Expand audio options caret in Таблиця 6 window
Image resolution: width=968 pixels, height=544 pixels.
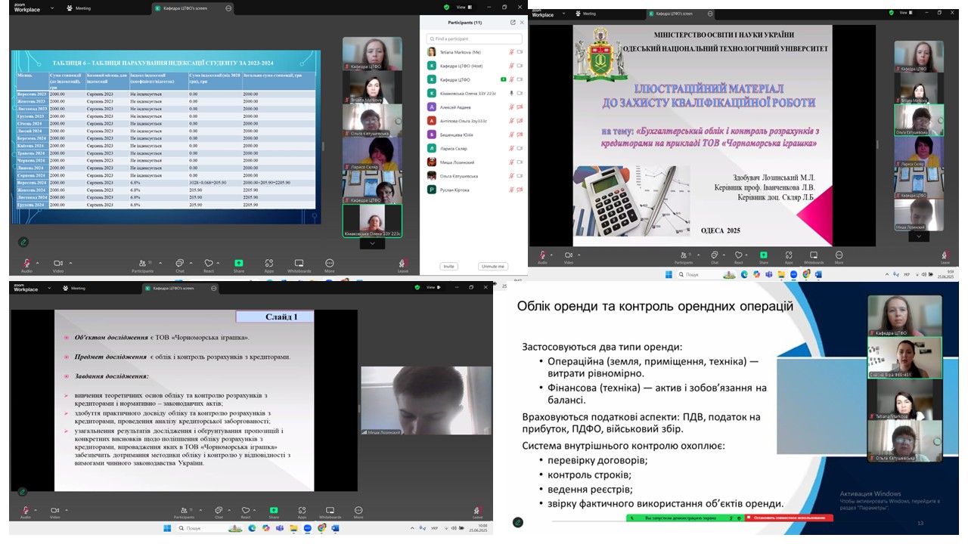36,261
